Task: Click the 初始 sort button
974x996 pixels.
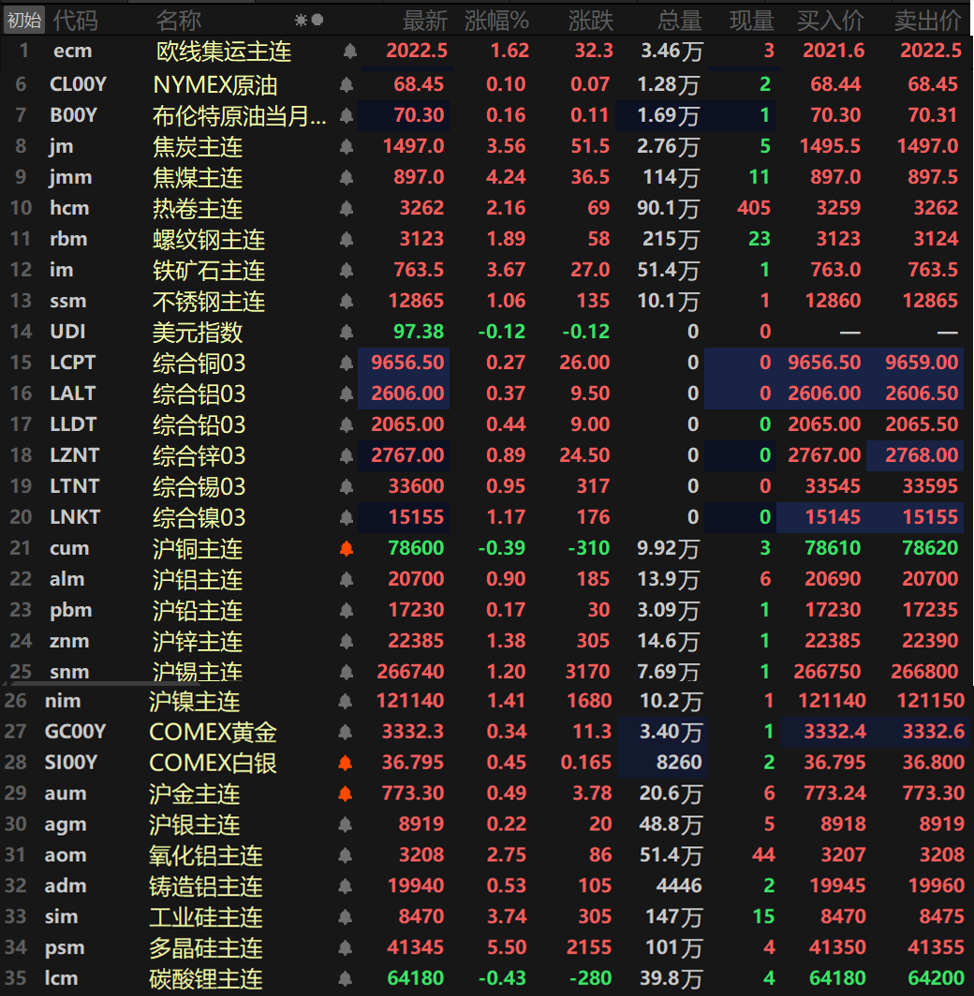Action: [x=24, y=21]
